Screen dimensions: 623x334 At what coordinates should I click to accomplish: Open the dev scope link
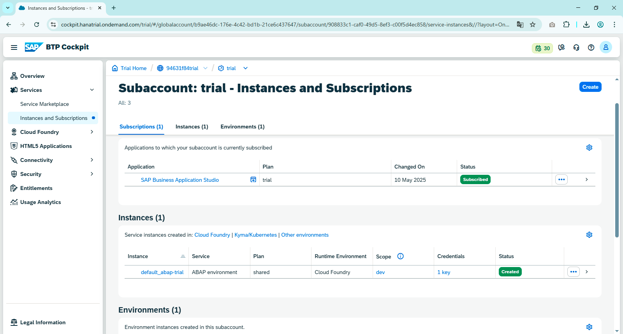point(380,272)
